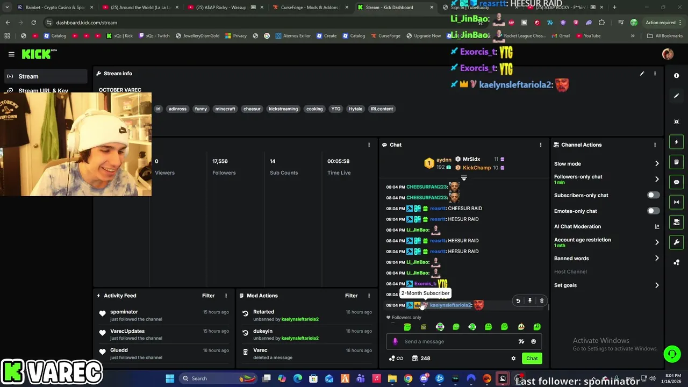Image resolution: width=688 pixels, height=387 pixels.
Task: Click the Windows Start button
Action: tap(170, 378)
